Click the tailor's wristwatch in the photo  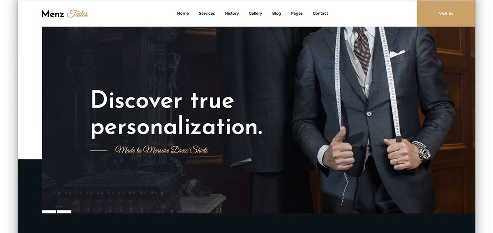pos(423,152)
